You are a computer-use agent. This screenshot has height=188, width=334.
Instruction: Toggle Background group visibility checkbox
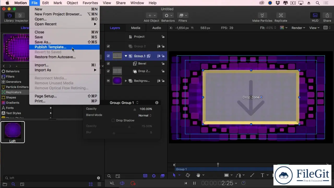[x=108, y=81]
